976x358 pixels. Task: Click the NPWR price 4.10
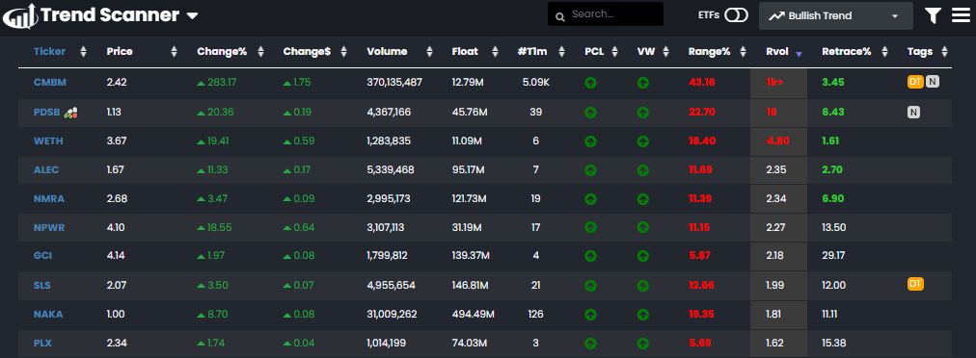click(x=116, y=227)
